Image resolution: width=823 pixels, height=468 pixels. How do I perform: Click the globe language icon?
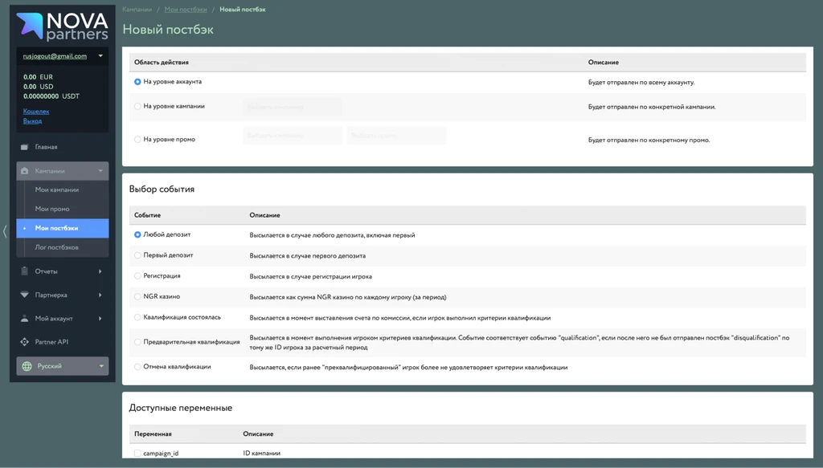27,366
